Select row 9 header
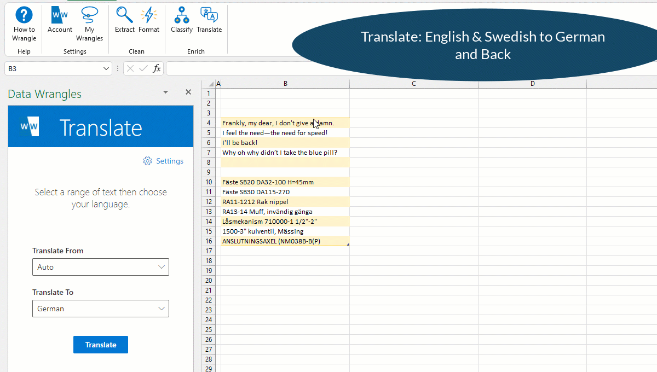The image size is (657, 372). [x=209, y=172]
